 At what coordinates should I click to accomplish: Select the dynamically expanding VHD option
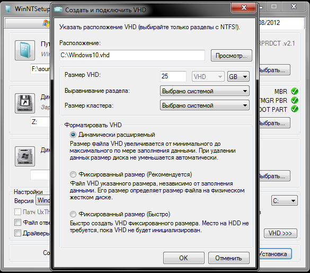click(73, 135)
